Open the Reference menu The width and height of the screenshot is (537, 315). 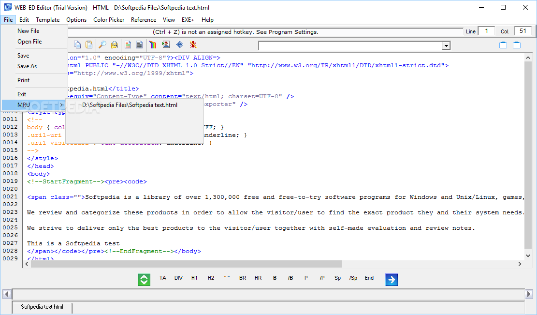[x=144, y=19]
